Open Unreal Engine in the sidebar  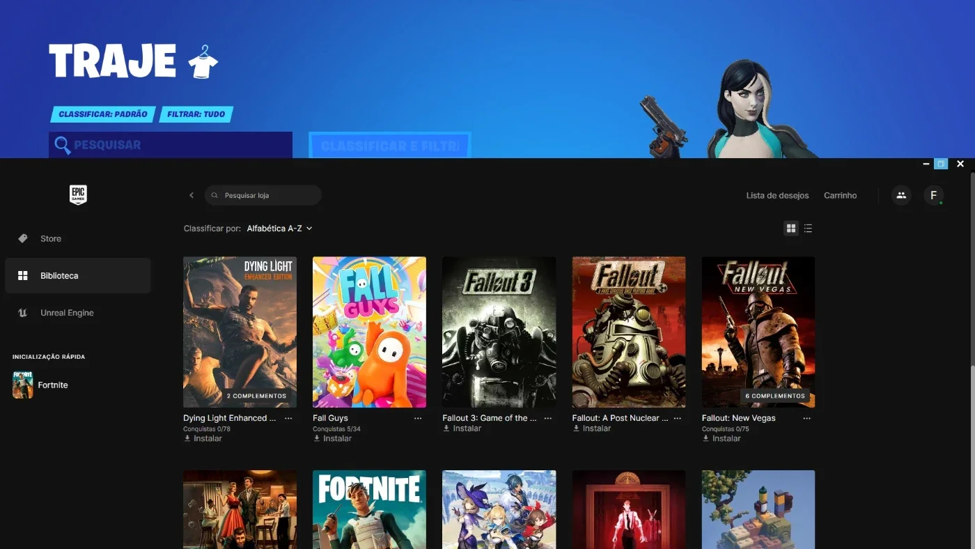pos(77,313)
